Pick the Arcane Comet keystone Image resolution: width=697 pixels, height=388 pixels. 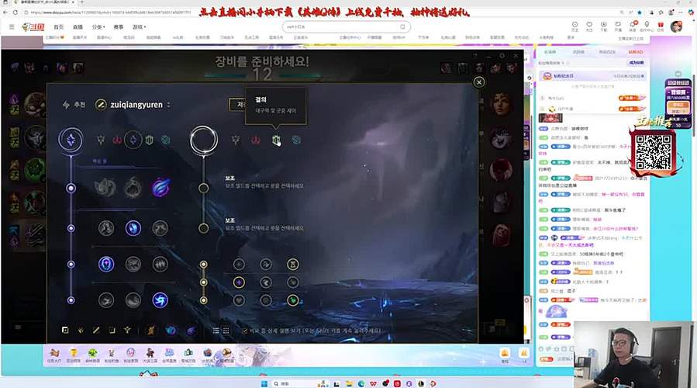(133, 188)
